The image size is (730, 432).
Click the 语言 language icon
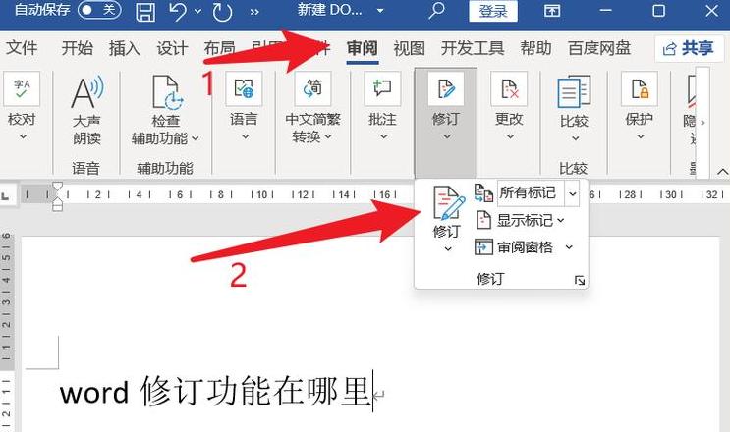coord(244,88)
